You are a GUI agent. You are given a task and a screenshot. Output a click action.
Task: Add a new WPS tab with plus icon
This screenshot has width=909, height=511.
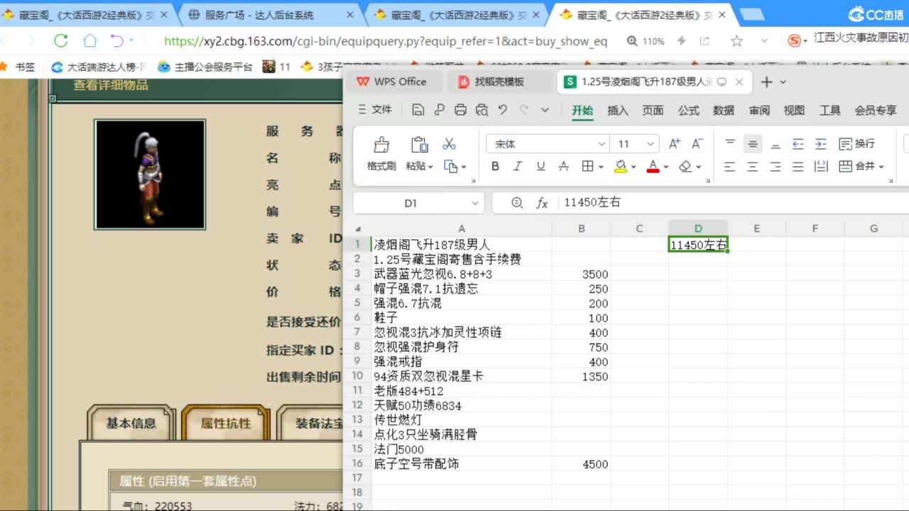pos(766,82)
